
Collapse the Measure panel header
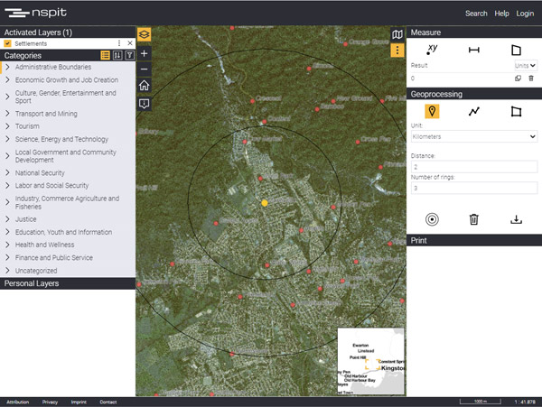(x=474, y=32)
